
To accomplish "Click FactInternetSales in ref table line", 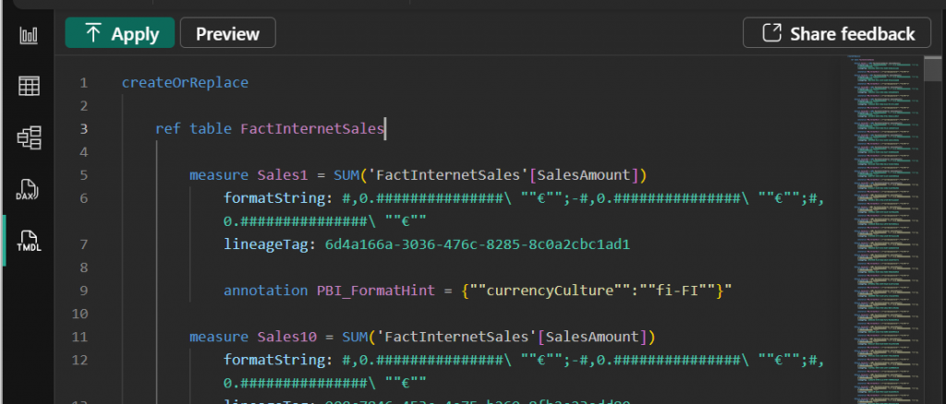I will pyautogui.click(x=311, y=128).
